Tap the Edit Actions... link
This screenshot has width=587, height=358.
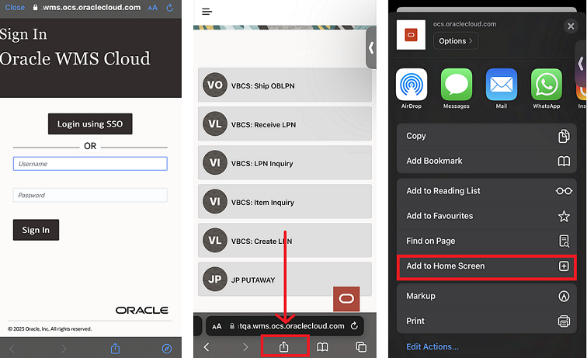click(x=432, y=347)
